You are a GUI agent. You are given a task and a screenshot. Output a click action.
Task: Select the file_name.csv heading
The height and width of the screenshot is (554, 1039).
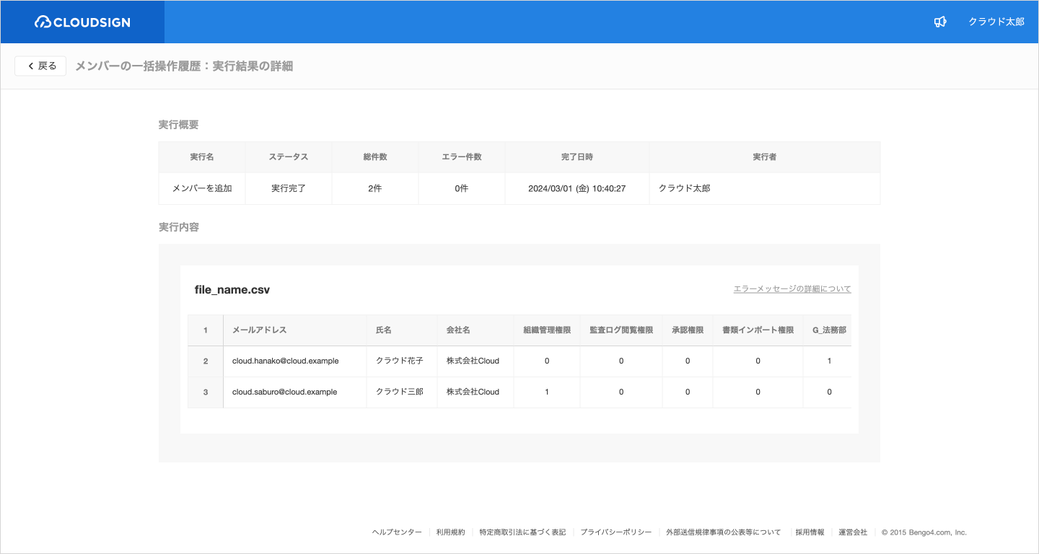click(232, 290)
